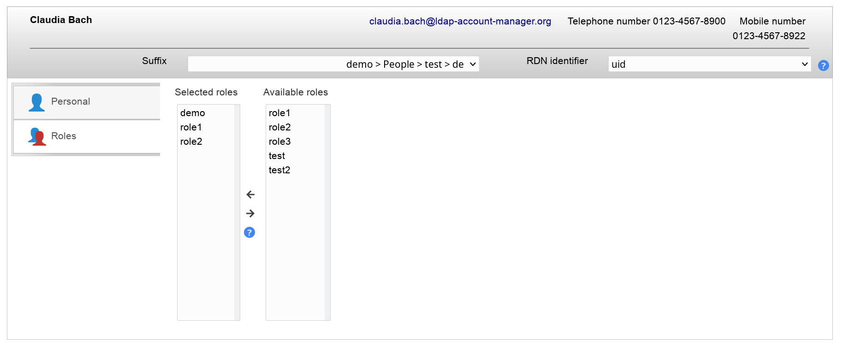Open the Suffix dropdown
Viewport: 848px width, 354px height.
click(x=333, y=64)
